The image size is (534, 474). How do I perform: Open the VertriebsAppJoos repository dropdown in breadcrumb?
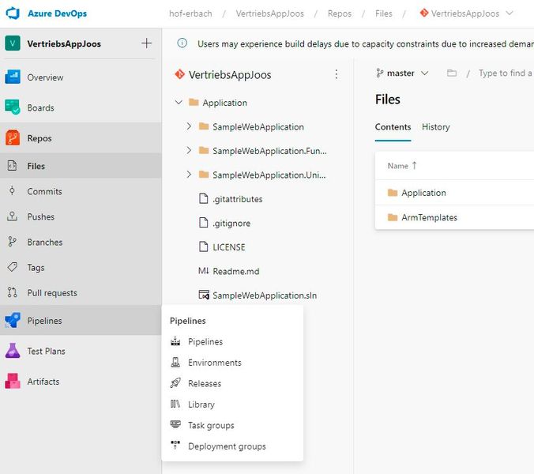(510, 13)
